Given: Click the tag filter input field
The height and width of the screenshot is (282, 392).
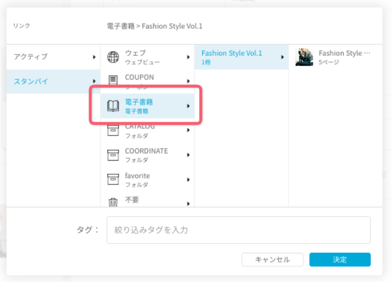Looking at the screenshot, I should tap(239, 230).
